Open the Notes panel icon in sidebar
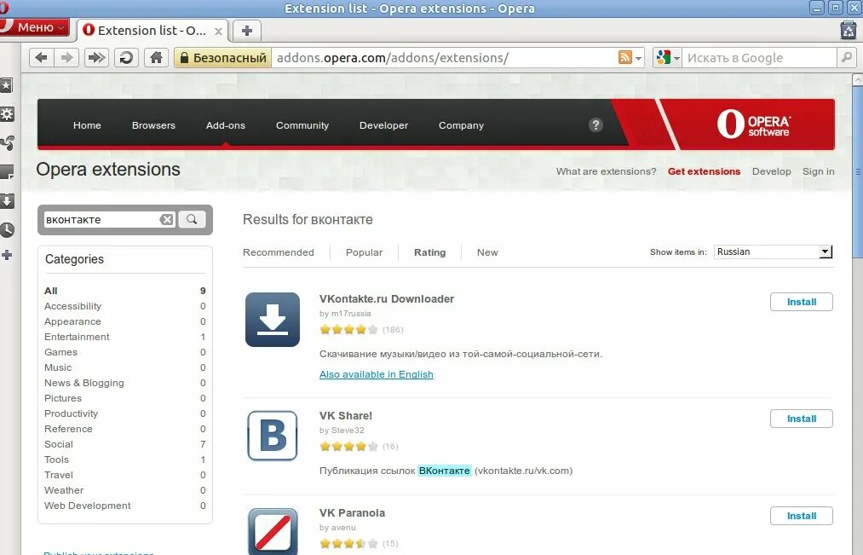Image resolution: width=863 pixels, height=555 pixels. [7, 172]
